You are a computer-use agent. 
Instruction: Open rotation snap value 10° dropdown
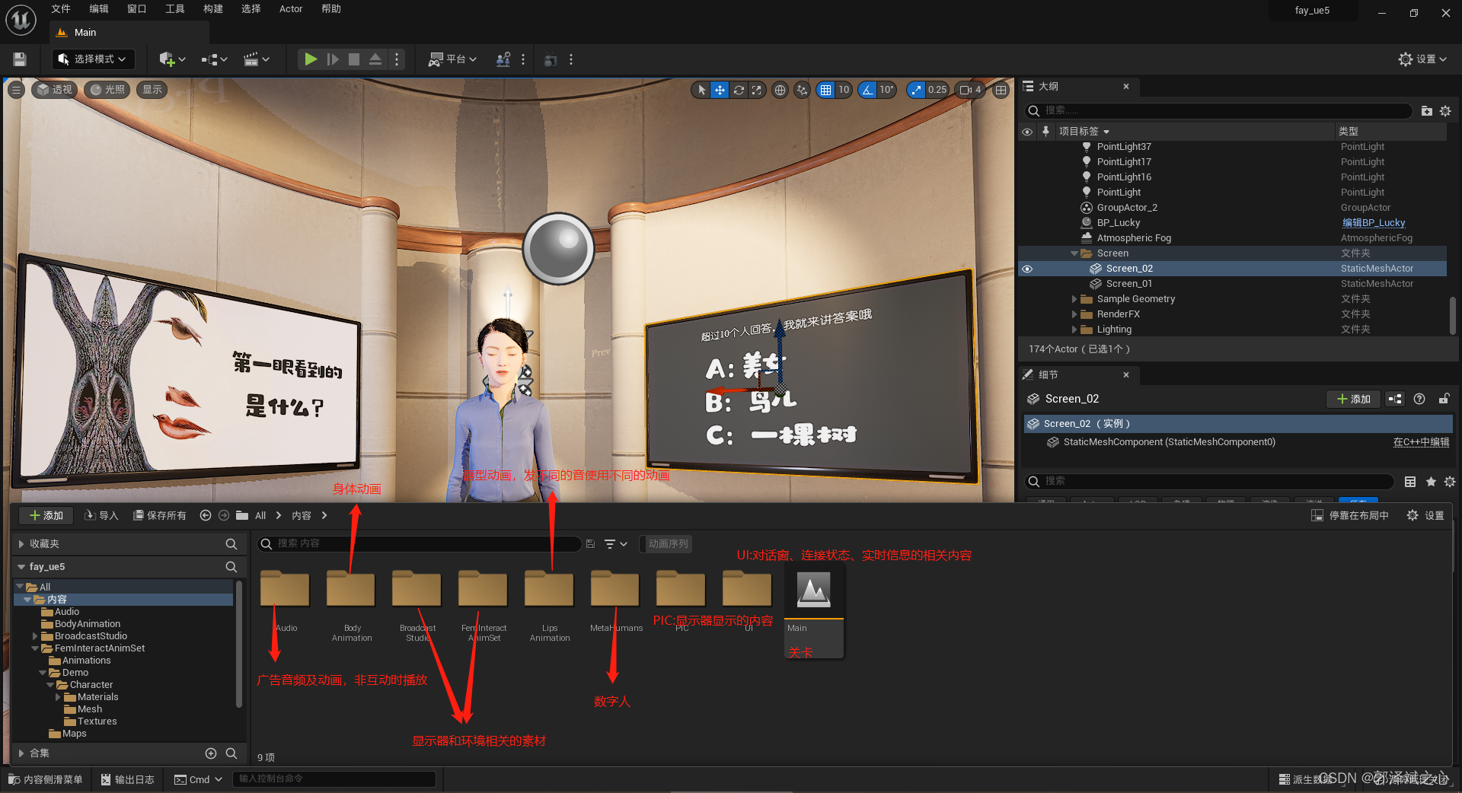(887, 90)
